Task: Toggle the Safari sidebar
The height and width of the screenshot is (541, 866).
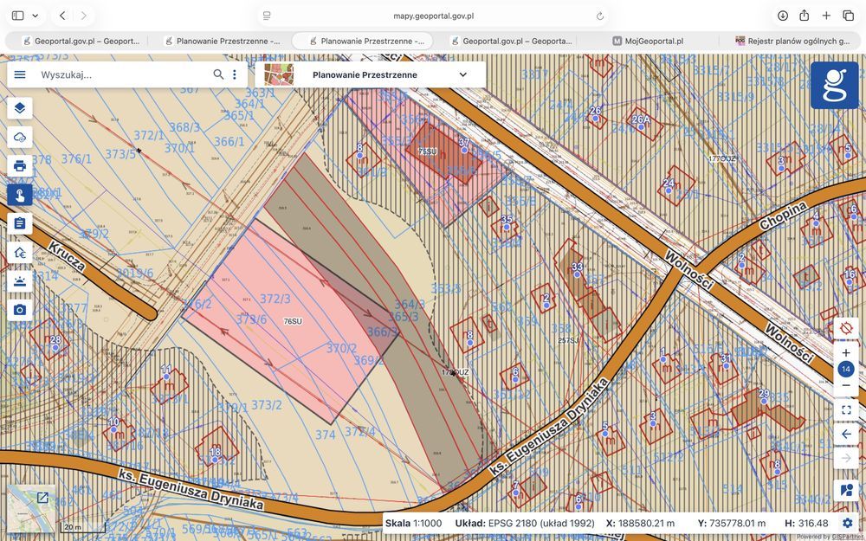Action: [17, 16]
